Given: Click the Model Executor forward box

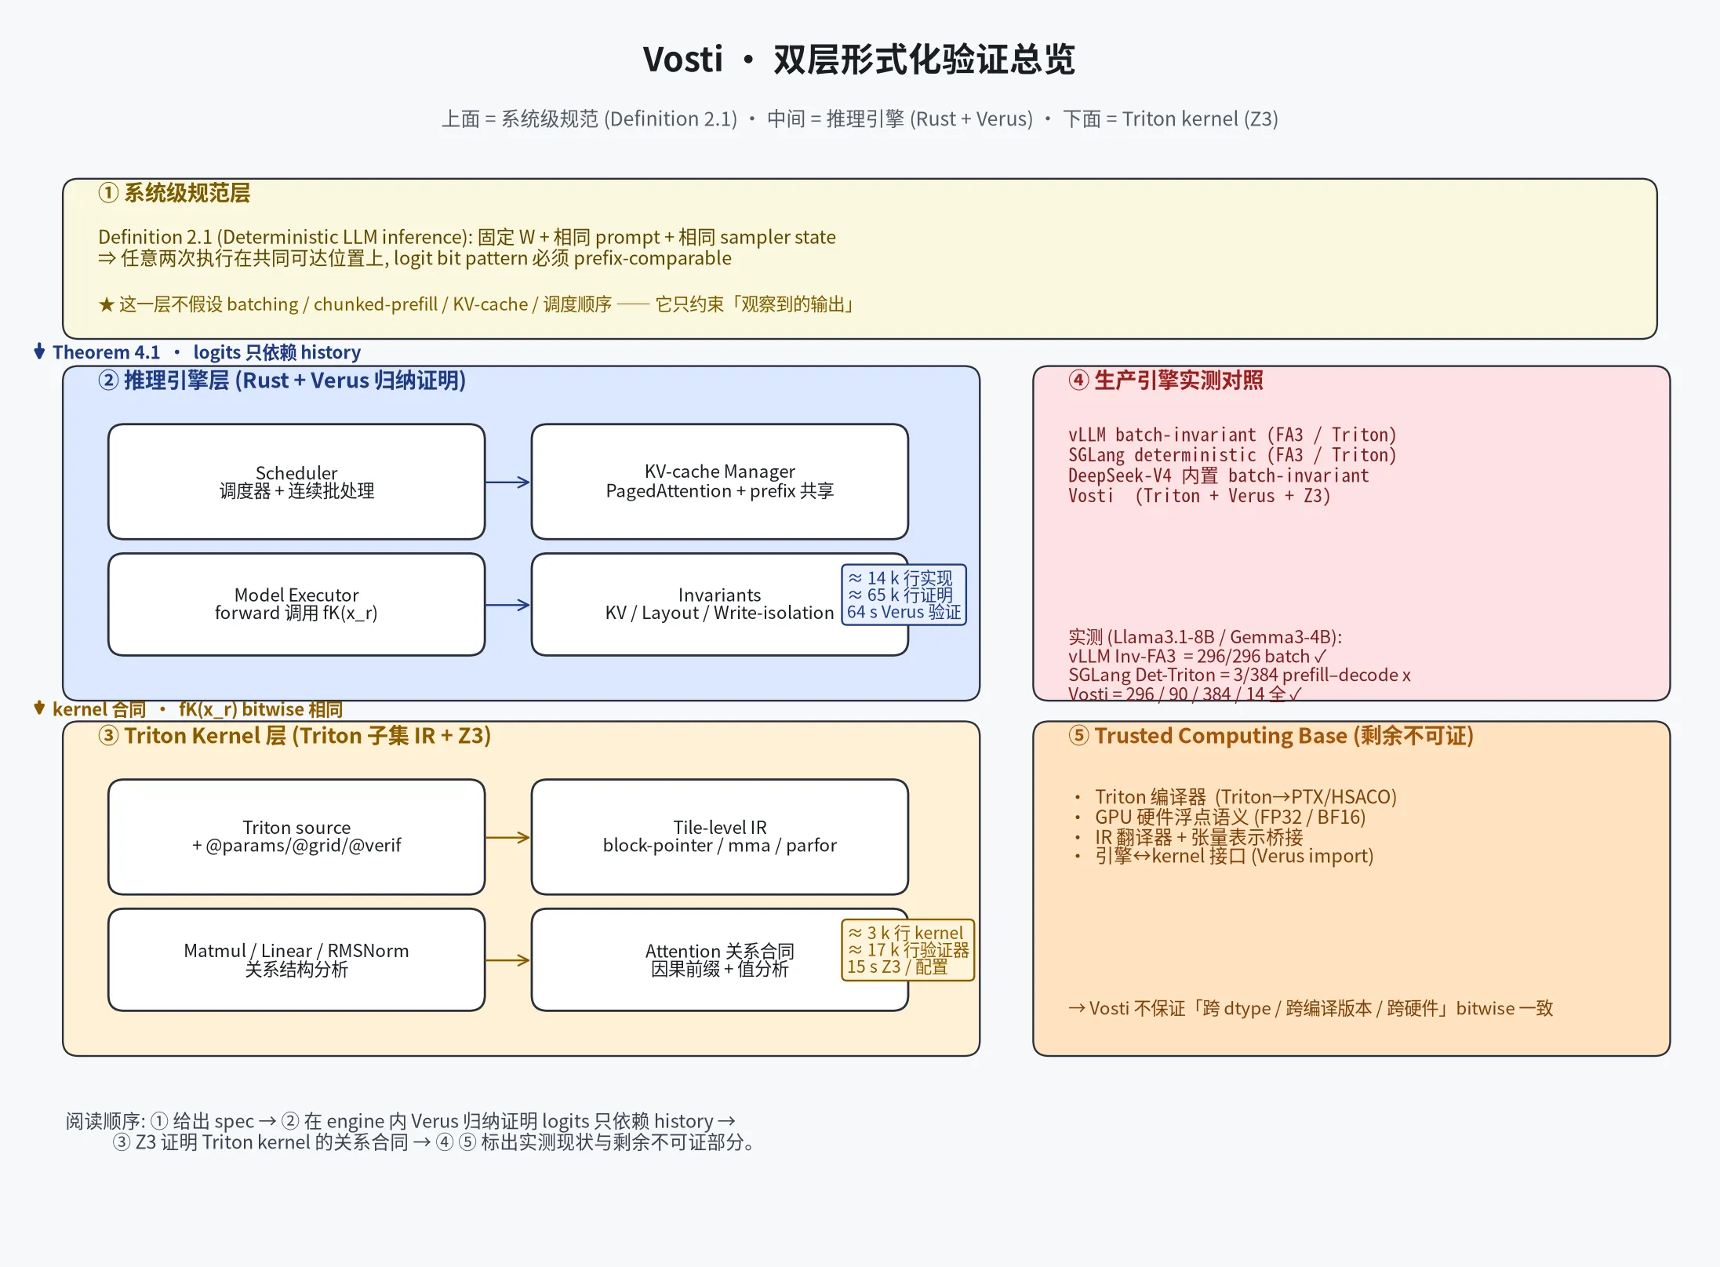Looking at the screenshot, I should pyautogui.click(x=296, y=604).
